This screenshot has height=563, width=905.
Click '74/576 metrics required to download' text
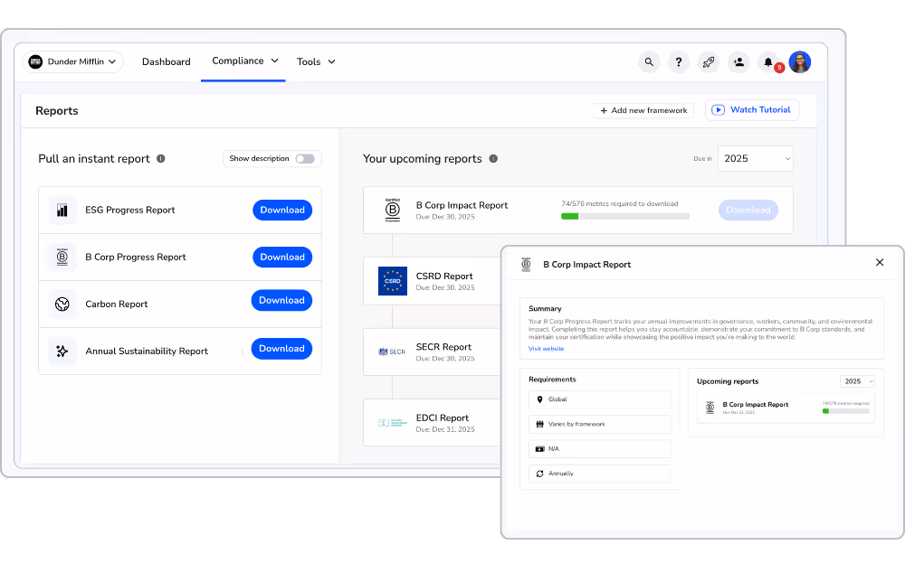[619, 204]
